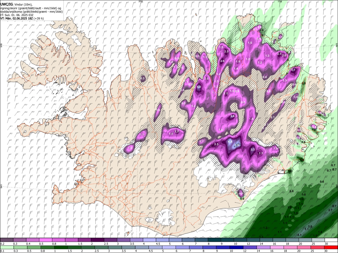
Task: Click the '25' label under the red-pink rain swatch
Action: [313, 251]
